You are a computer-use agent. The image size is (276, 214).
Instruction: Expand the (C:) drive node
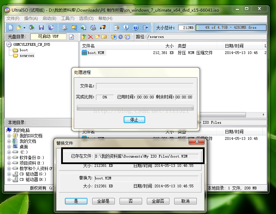[x=9, y=152]
